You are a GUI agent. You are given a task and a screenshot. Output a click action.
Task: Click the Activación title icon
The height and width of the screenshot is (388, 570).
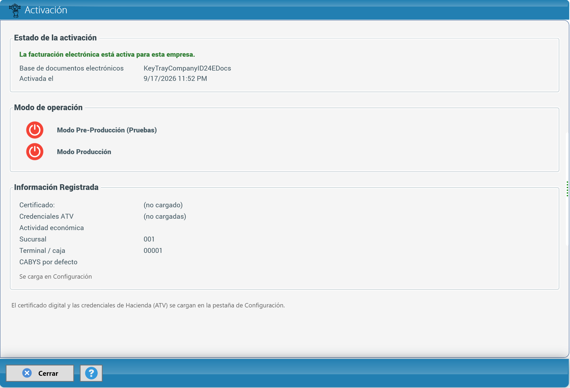15,10
